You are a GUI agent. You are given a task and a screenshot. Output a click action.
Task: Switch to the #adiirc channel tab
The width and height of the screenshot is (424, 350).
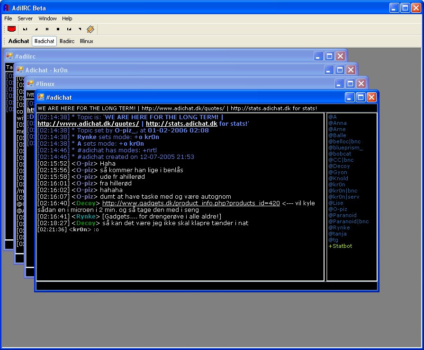point(67,41)
